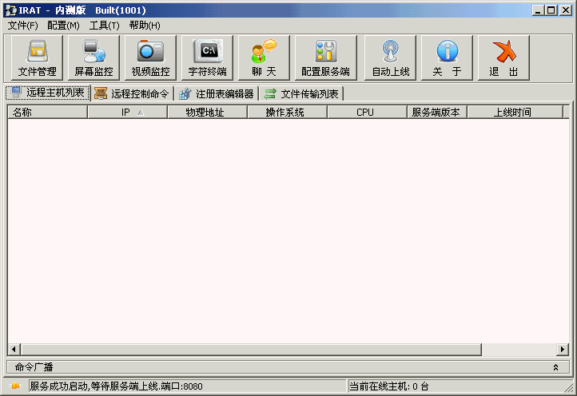The image size is (577, 396).
Task: Open the 帮助(H) menu
Action: (x=145, y=26)
